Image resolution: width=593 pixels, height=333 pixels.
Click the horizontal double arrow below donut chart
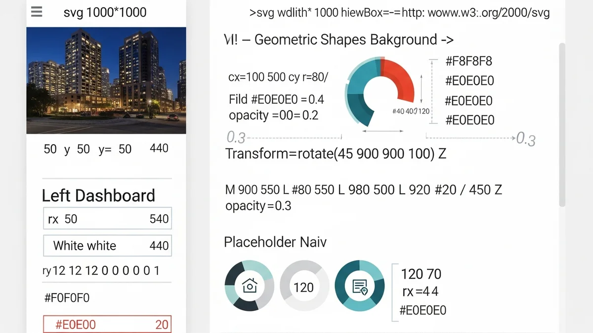point(383,131)
